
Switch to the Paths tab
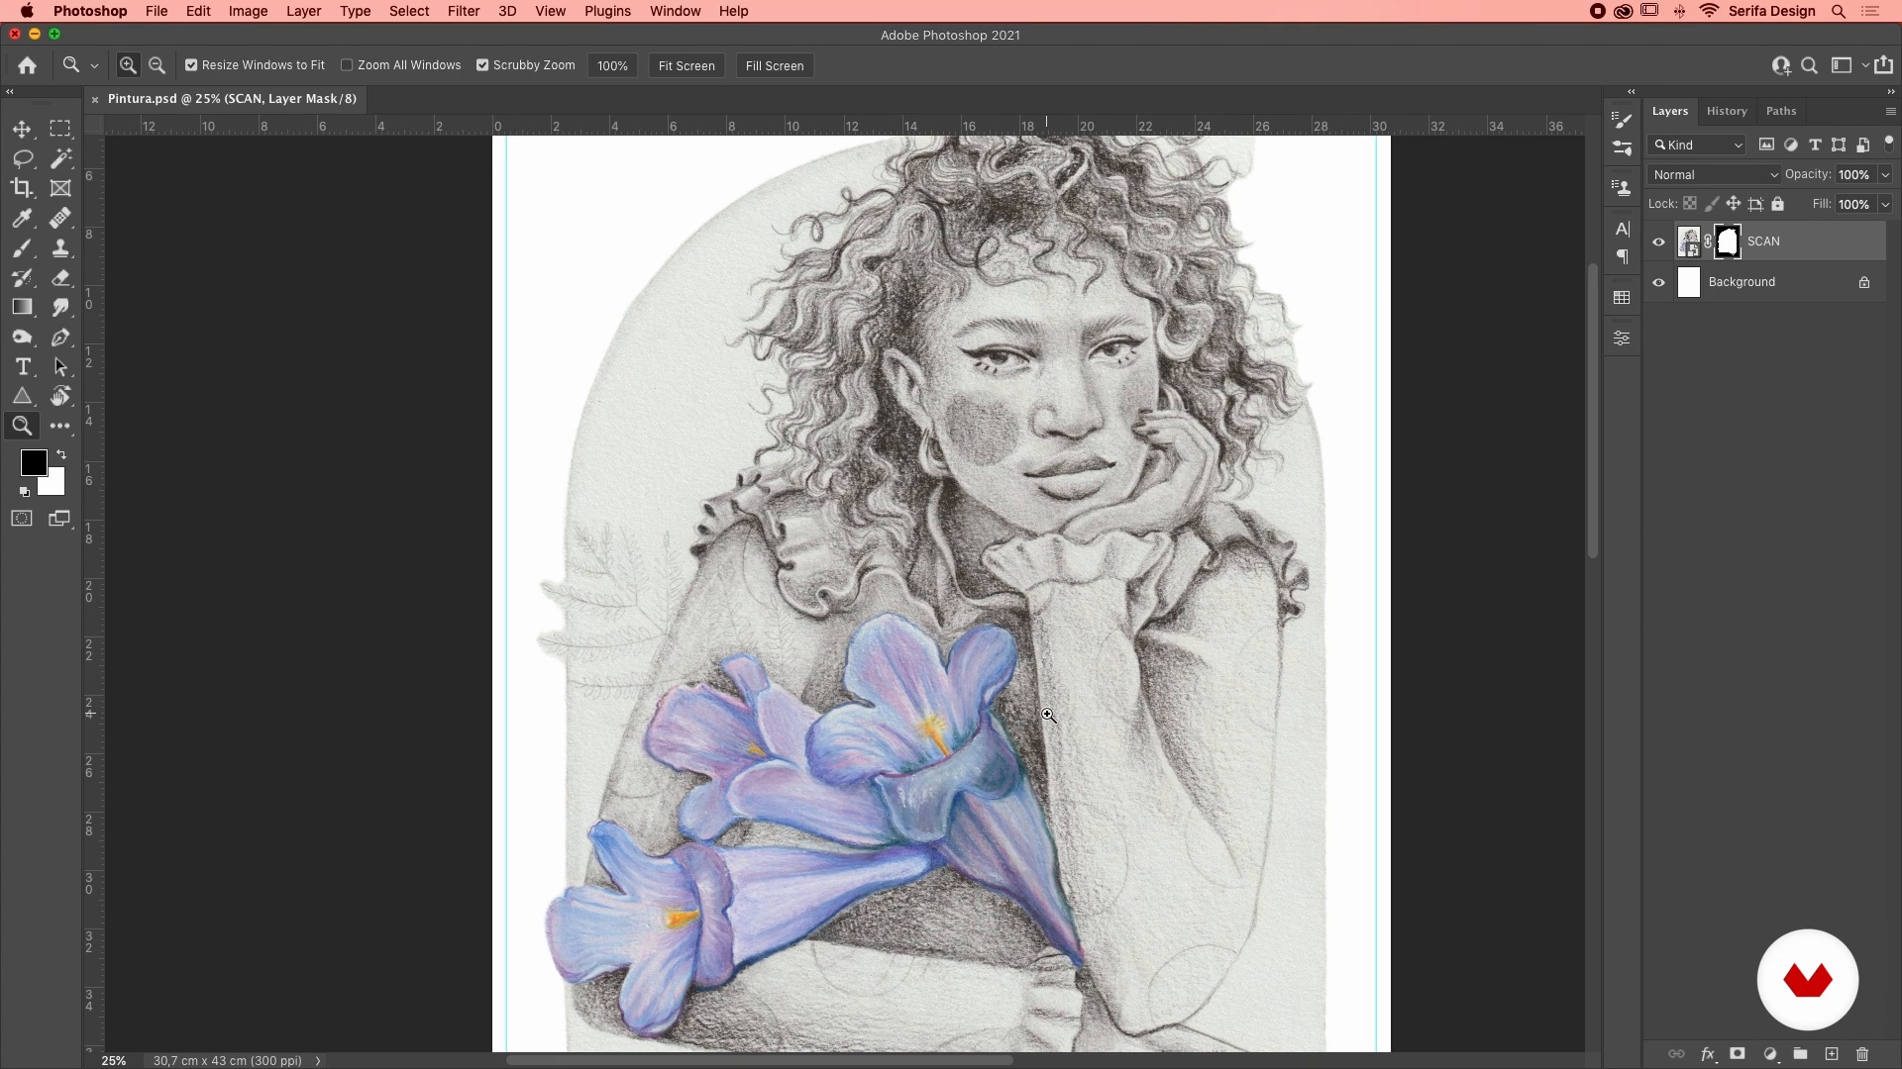[1781, 111]
